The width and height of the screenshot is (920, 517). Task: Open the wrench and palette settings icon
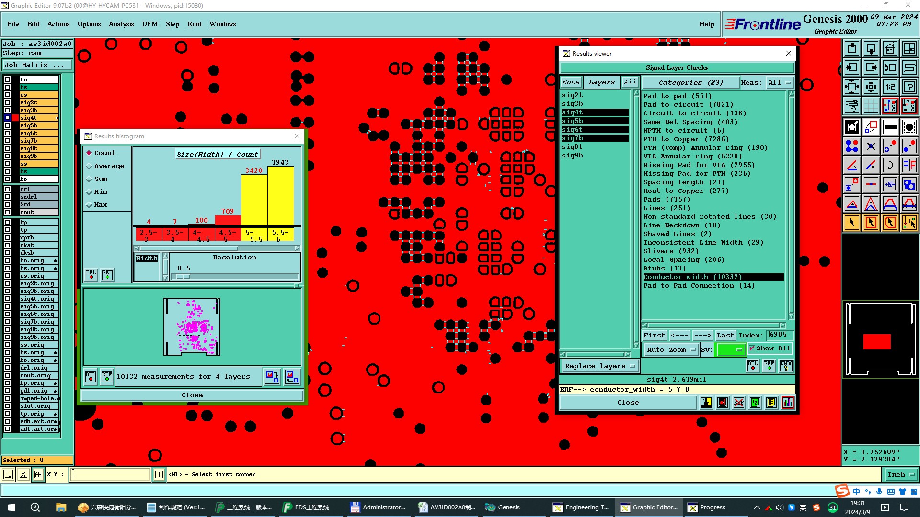[851, 106]
